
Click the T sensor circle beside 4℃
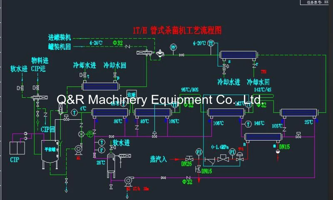coord(75,113)
